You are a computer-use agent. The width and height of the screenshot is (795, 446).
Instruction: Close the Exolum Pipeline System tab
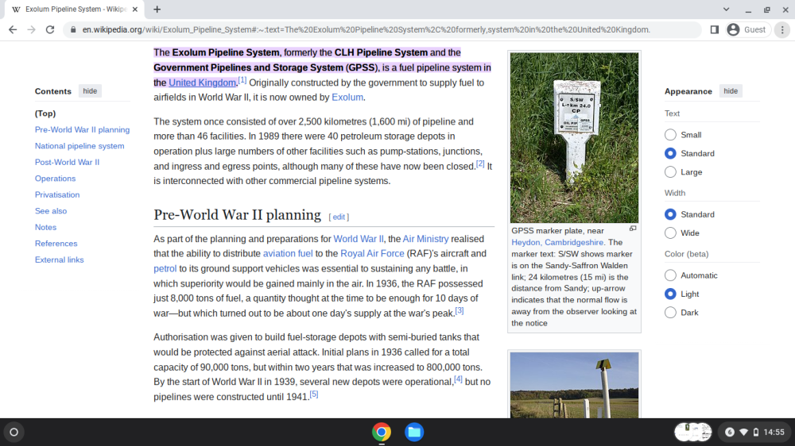(135, 9)
